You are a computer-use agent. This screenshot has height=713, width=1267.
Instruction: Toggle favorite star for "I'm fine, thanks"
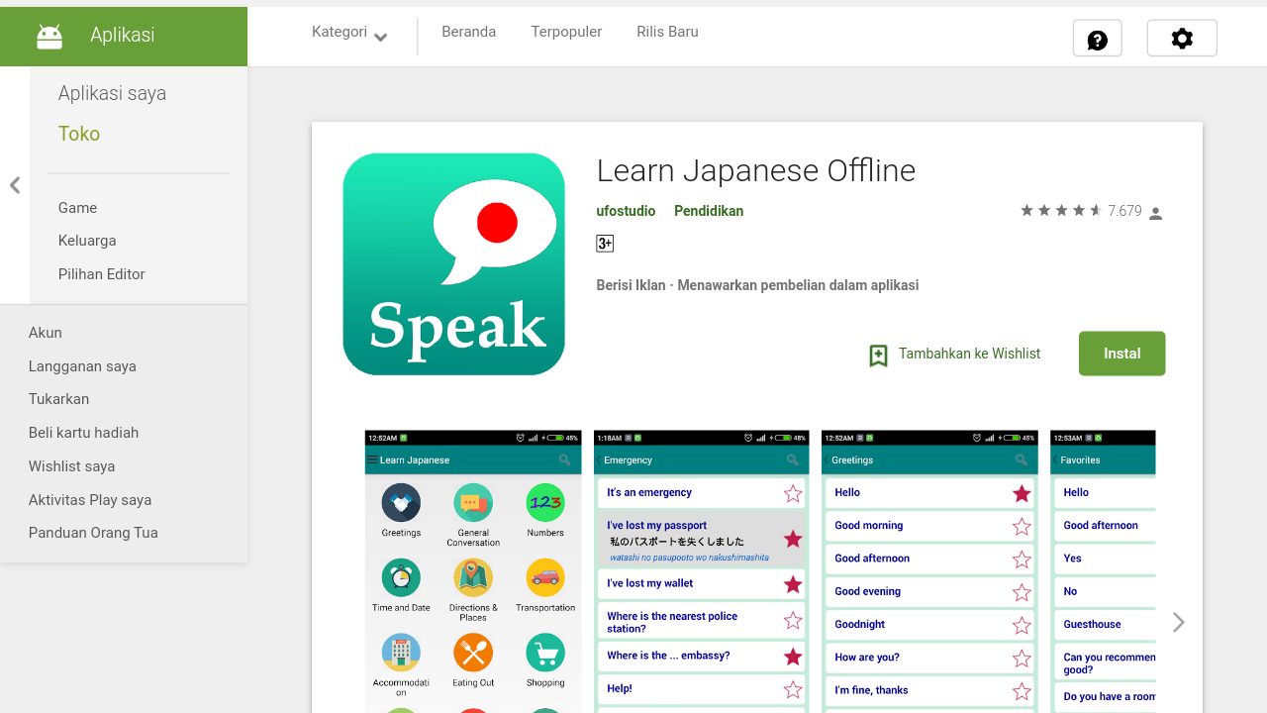(1022, 691)
